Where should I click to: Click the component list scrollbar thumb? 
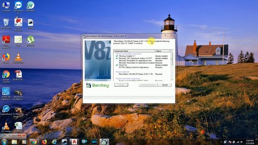pyautogui.click(x=172, y=59)
